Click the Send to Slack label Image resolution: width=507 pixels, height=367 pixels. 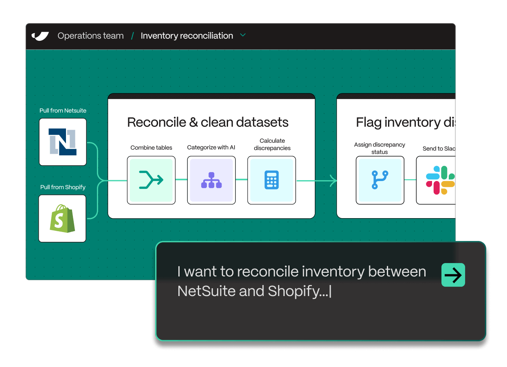439,148
